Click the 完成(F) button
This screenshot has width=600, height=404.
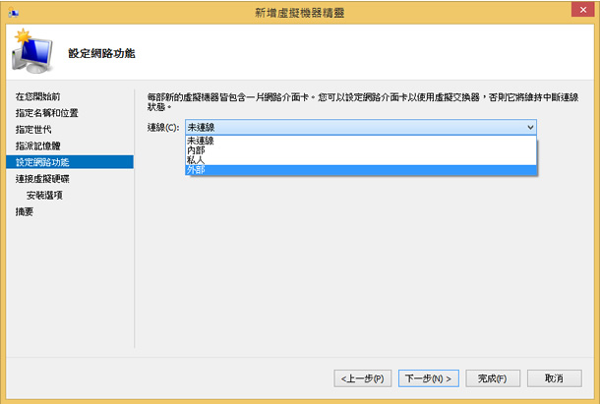click(493, 378)
